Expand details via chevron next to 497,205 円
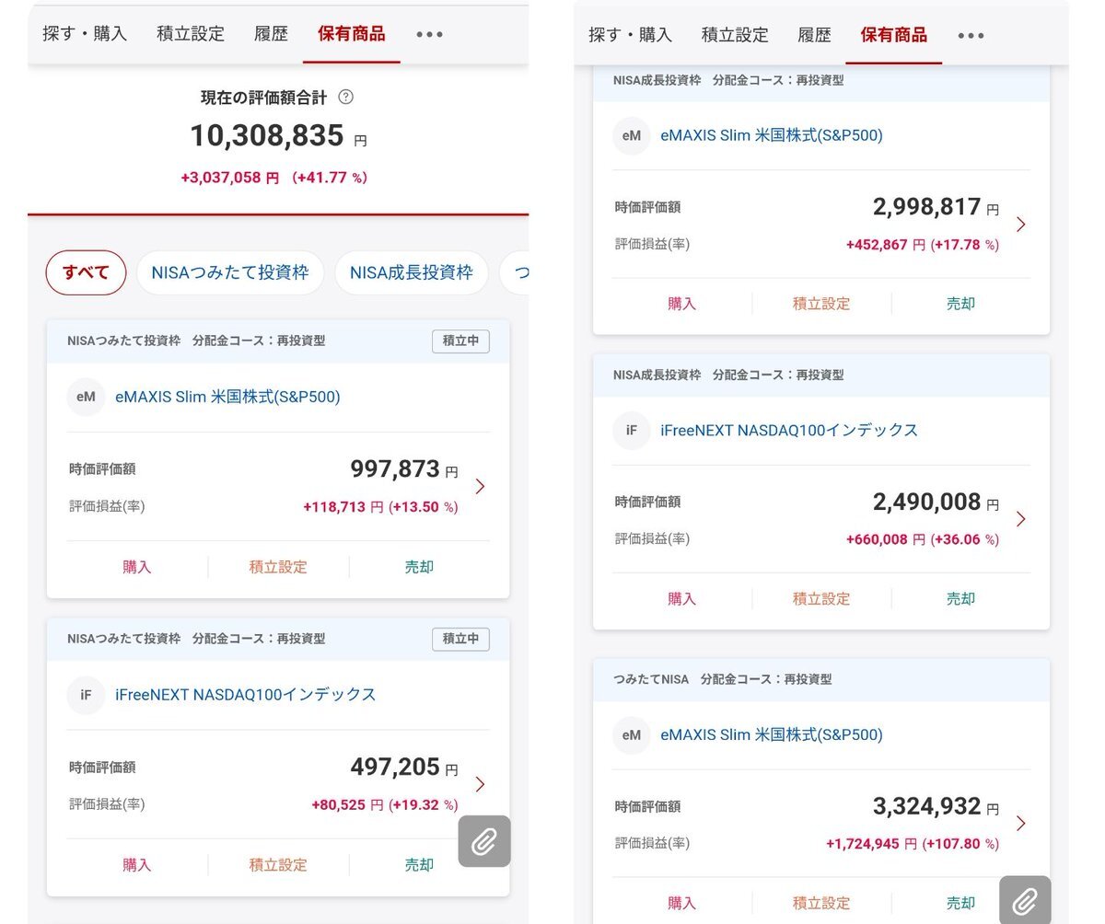This screenshot has width=1105, height=924. click(x=479, y=784)
